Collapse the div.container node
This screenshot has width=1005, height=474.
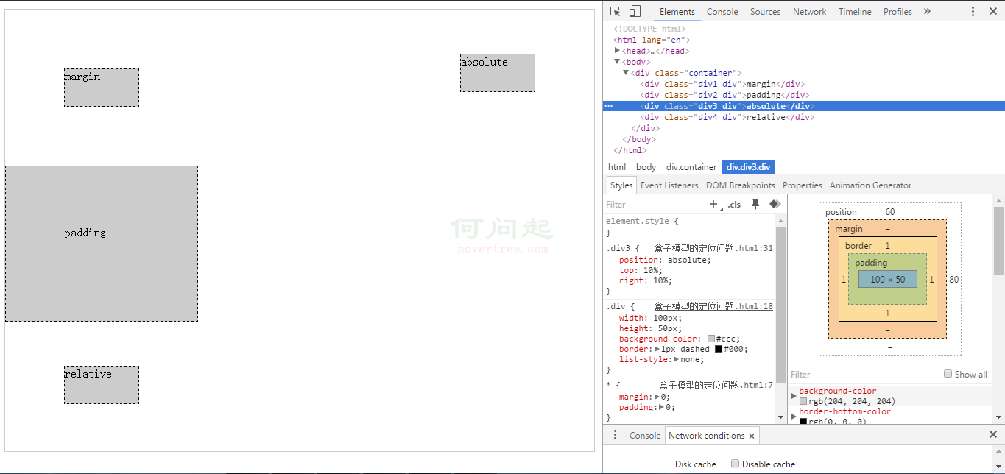tap(626, 73)
